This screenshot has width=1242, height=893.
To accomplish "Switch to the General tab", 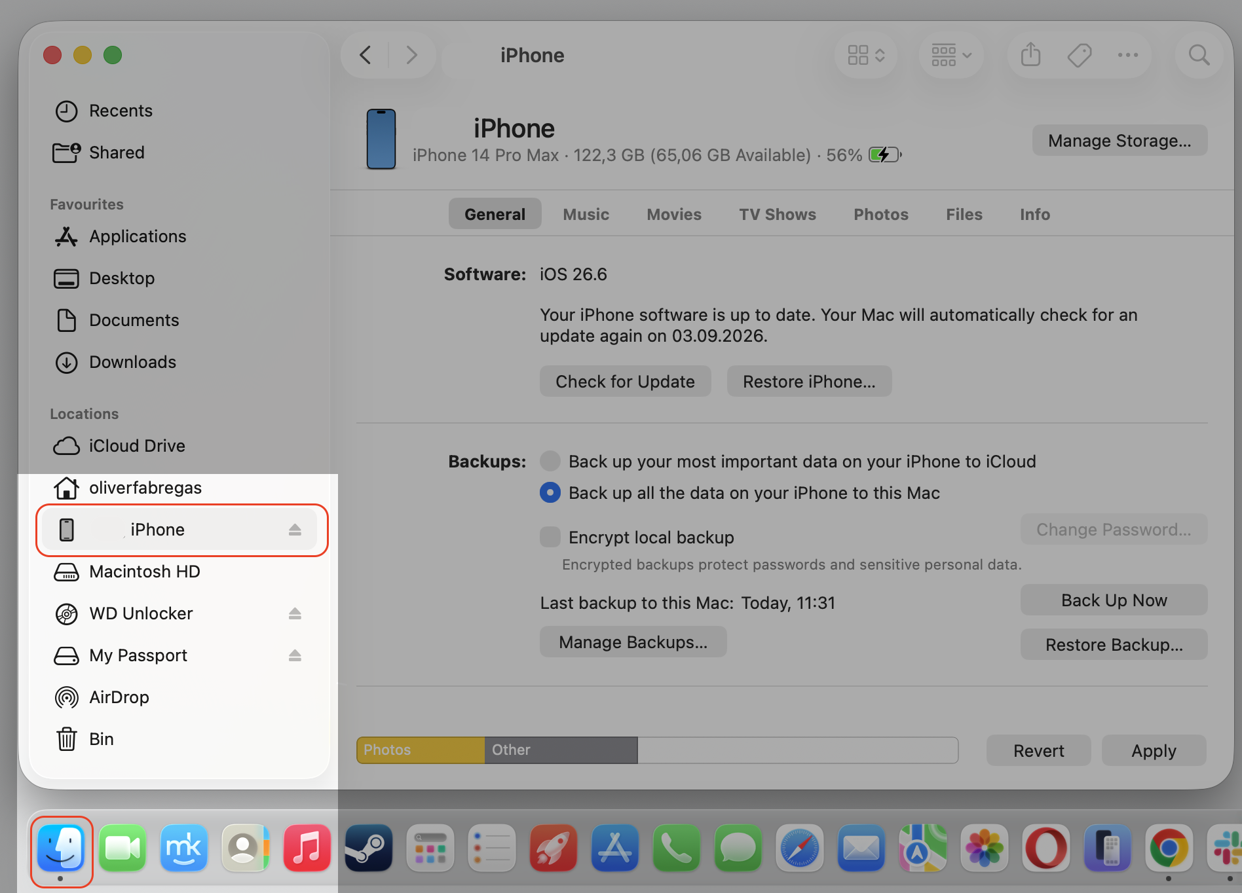I will tap(495, 214).
